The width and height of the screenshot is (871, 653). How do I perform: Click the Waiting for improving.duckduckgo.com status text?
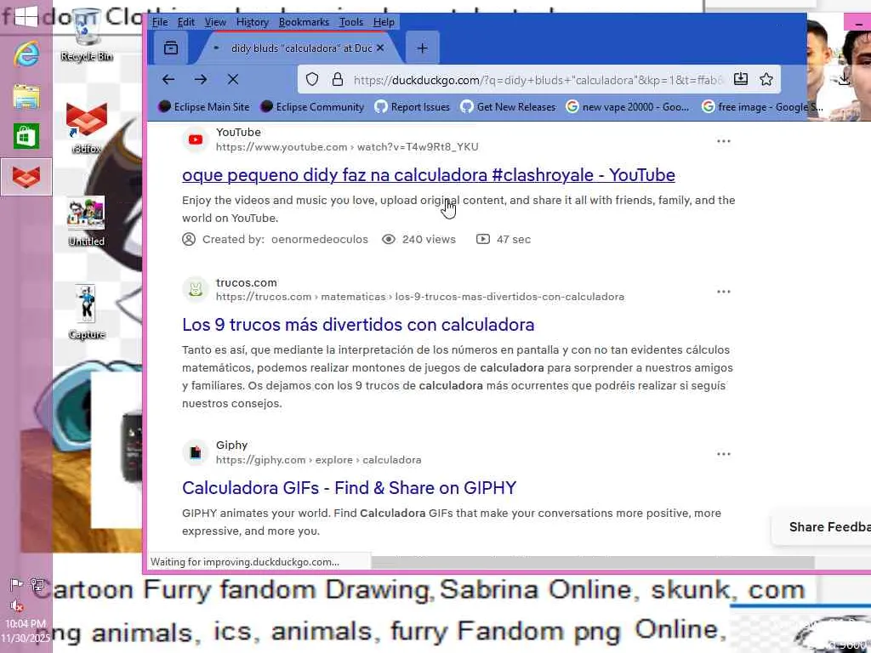(245, 562)
